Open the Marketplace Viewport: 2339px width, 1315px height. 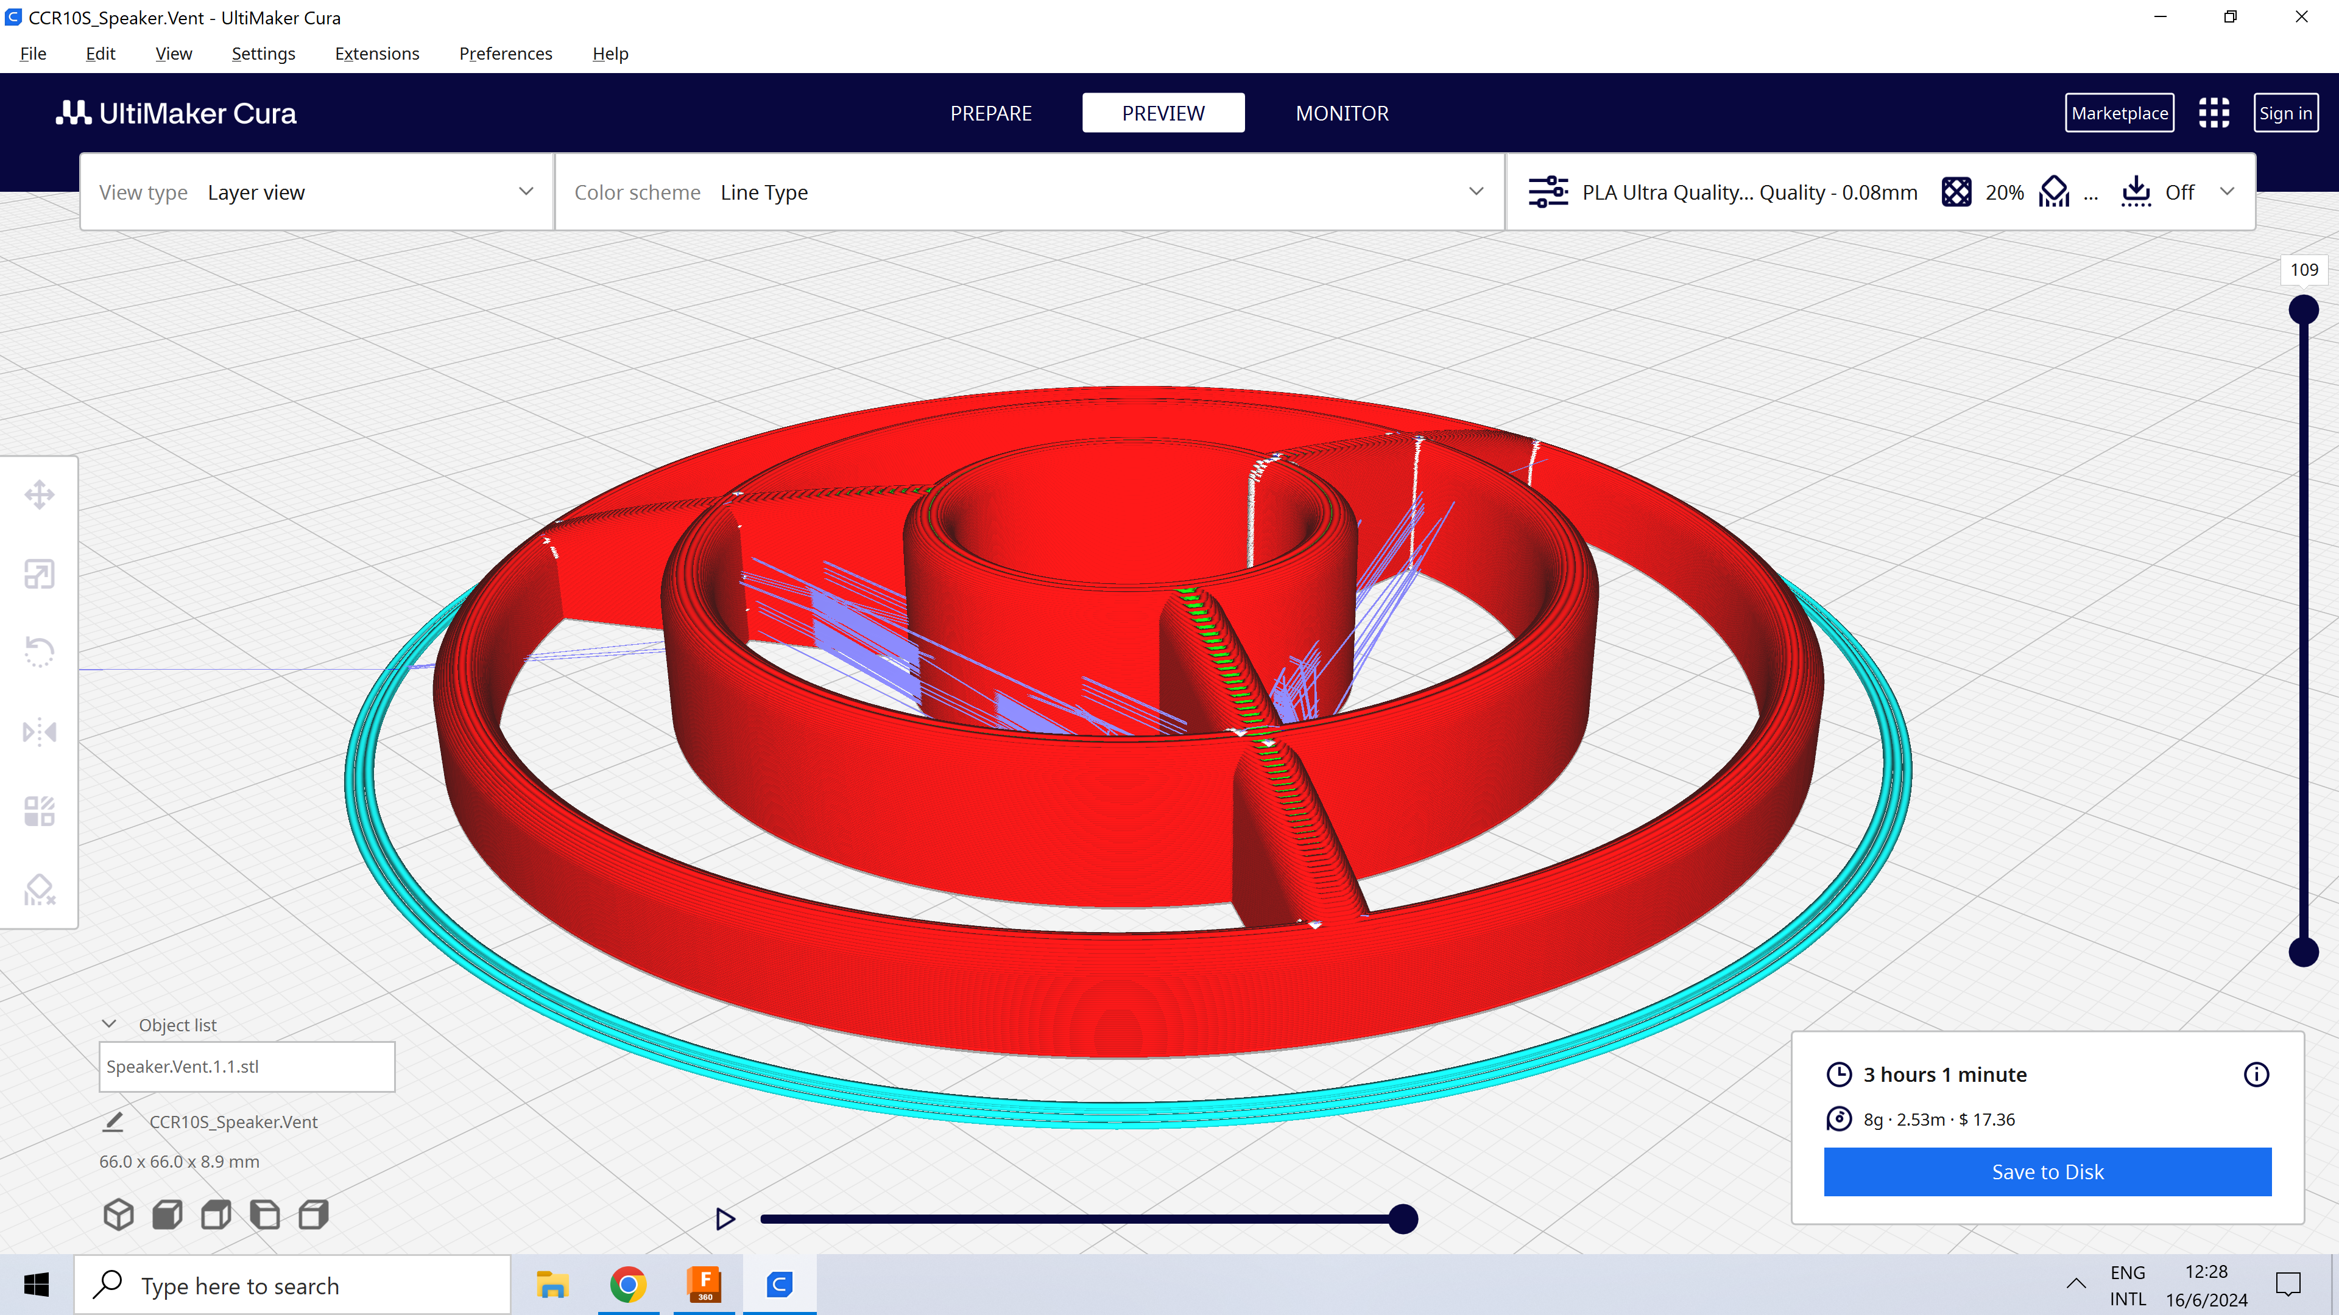point(2119,113)
